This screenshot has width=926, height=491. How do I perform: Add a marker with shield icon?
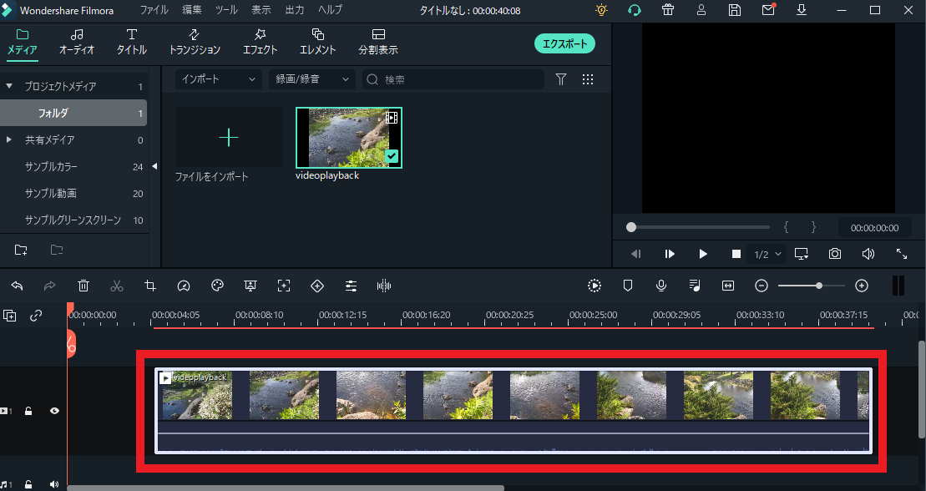628,286
